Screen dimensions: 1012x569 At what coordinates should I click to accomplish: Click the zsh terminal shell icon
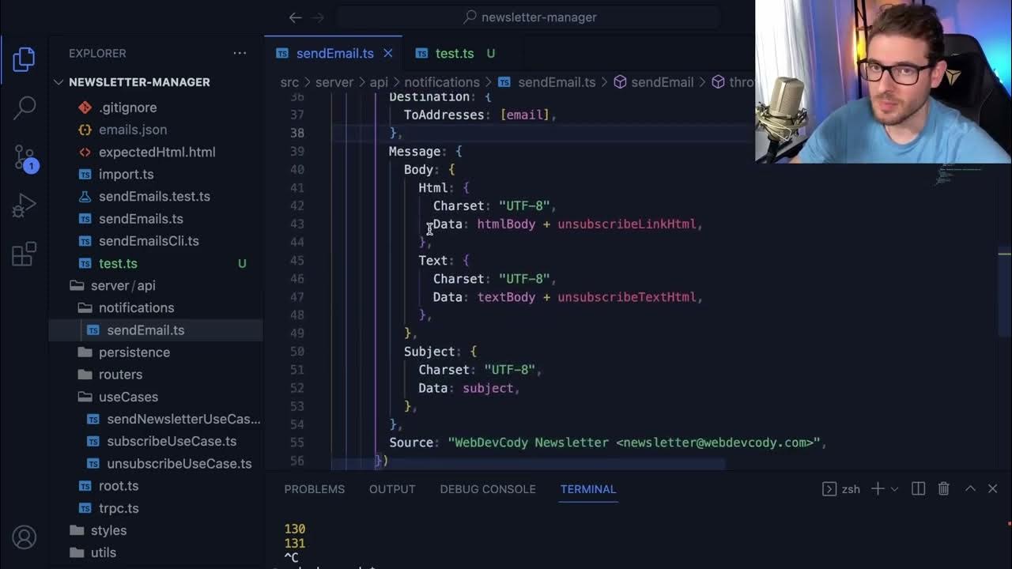(829, 489)
